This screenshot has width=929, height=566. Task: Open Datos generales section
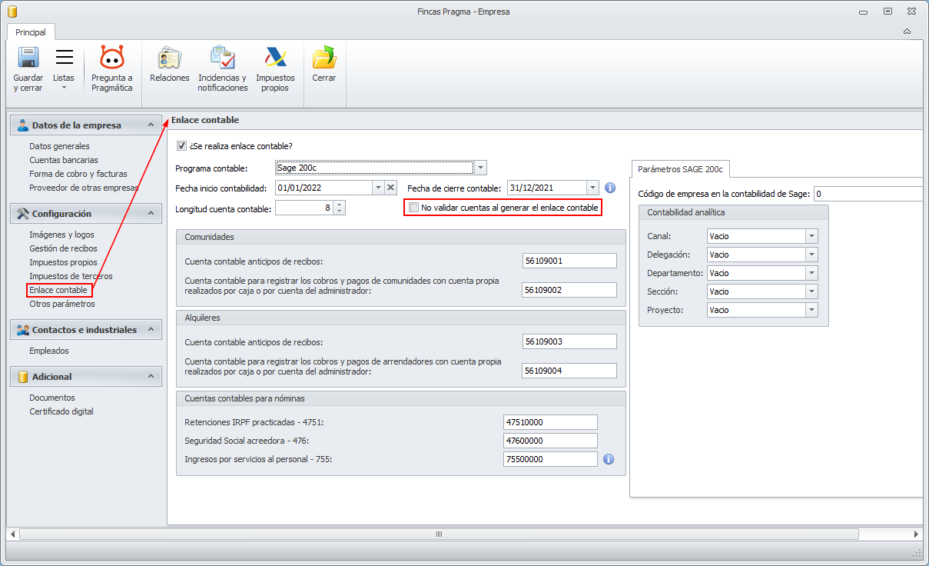pos(59,146)
